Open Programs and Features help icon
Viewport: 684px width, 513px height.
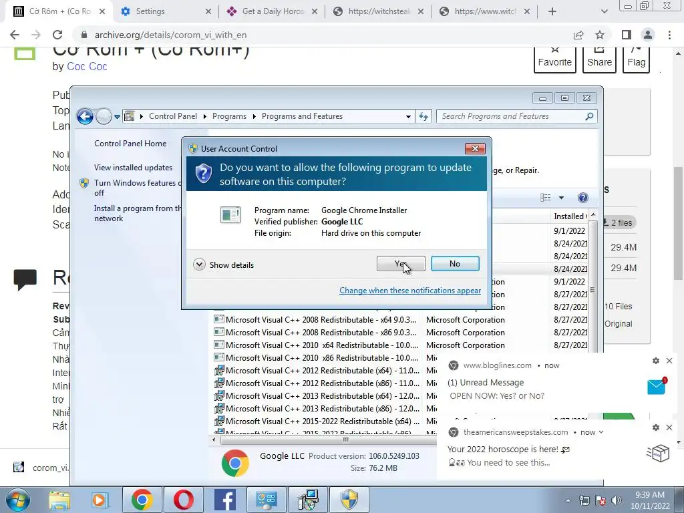582,198
